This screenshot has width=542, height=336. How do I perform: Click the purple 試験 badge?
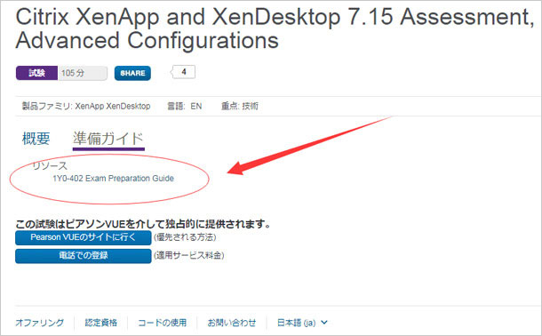point(36,73)
